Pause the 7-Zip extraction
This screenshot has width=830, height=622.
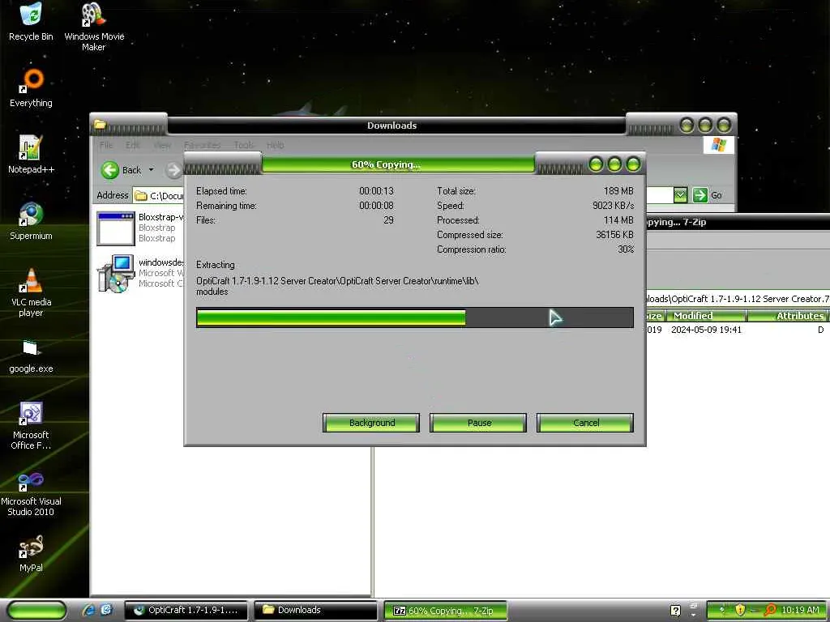(478, 423)
